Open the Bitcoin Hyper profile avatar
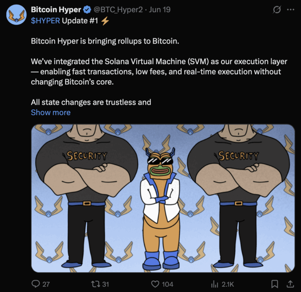301x292 pixels. pyautogui.click(x=16, y=15)
